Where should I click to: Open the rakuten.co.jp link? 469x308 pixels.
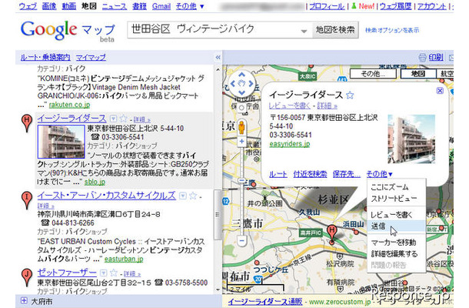point(69,105)
